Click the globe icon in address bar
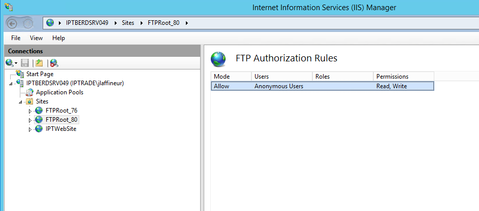This screenshot has width=479, height=211. [x=50, y=22]
